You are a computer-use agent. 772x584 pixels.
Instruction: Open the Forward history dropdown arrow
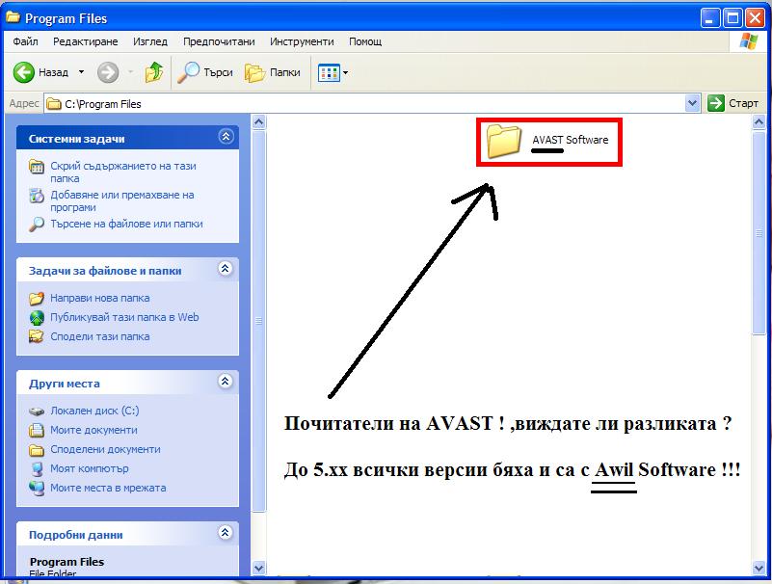tap(130, 72)
